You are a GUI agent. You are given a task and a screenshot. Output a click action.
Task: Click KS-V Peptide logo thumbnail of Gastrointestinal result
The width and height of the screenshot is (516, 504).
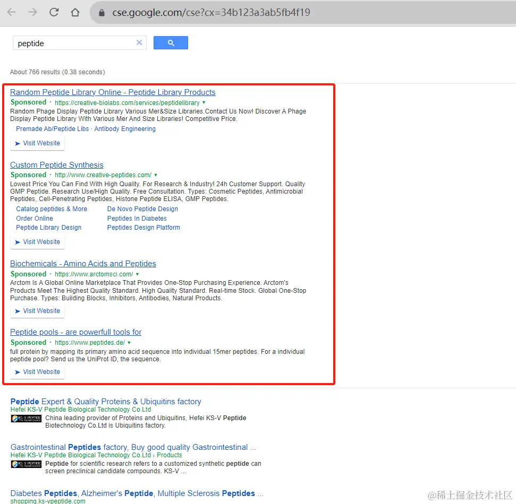click(27, 464)
